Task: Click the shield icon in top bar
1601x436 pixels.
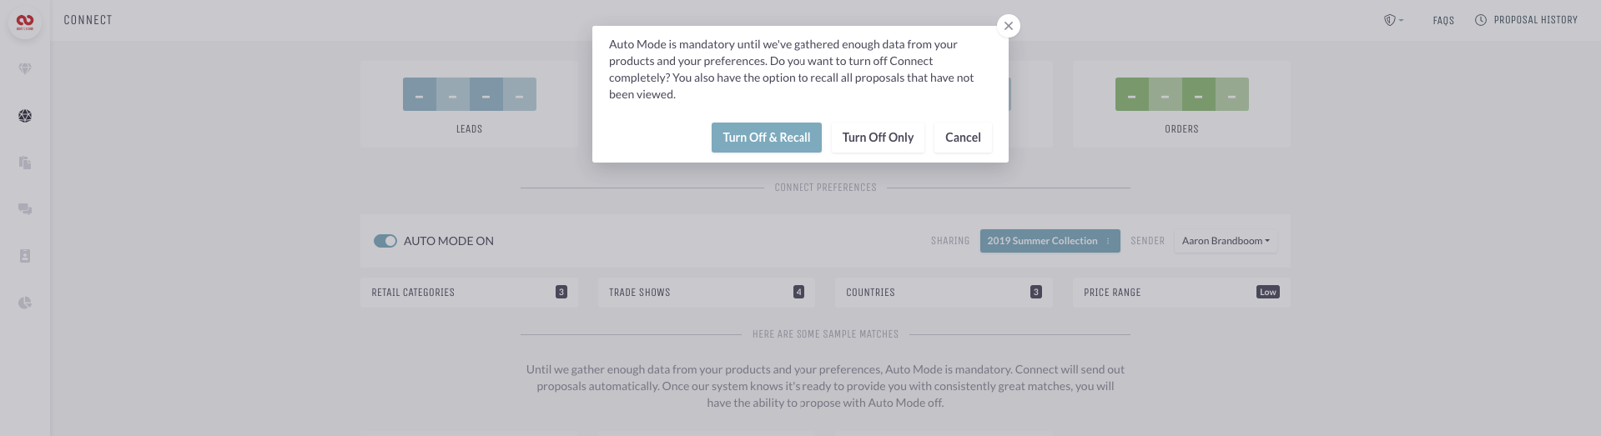Action: pyautogui.click(x=1390, y=20)
